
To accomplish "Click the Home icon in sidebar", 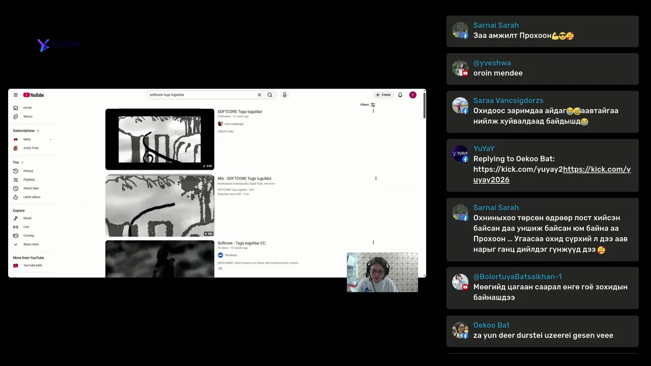I will pyautogui.click(x=16, y=108).
